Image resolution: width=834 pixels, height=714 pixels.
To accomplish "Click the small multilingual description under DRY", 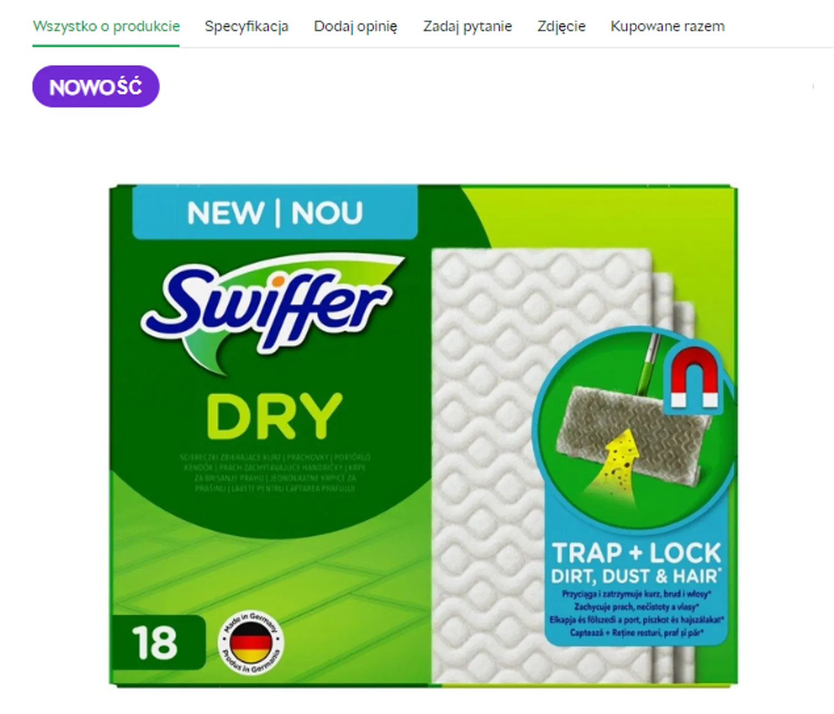I will click(275, 472).
